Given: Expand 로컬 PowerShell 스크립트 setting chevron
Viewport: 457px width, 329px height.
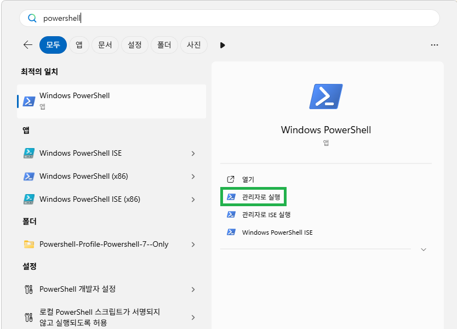Looking at the screenshot, I should pyautogui.click(x=193, y=317).
